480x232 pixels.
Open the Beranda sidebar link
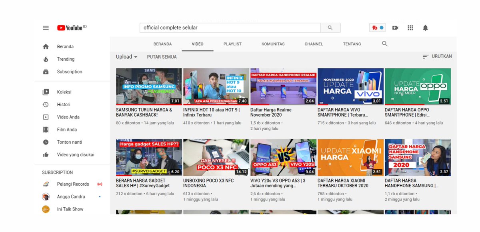65,46
